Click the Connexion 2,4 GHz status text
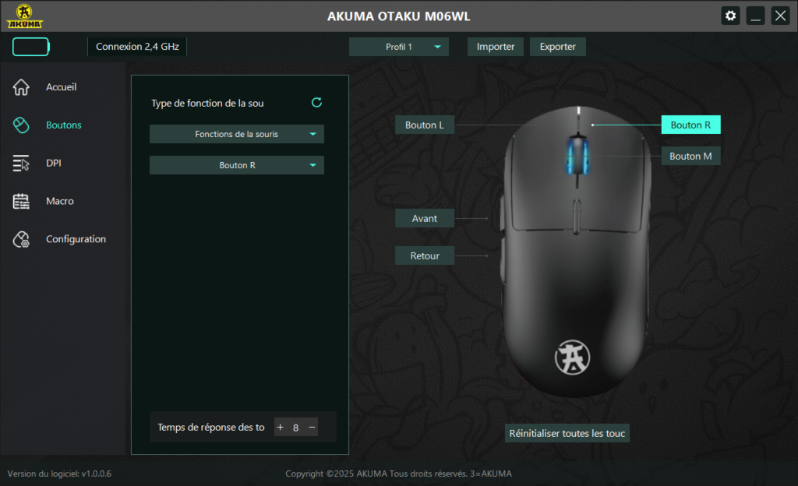This screenshot has height=486, width=798. point(137,47)
